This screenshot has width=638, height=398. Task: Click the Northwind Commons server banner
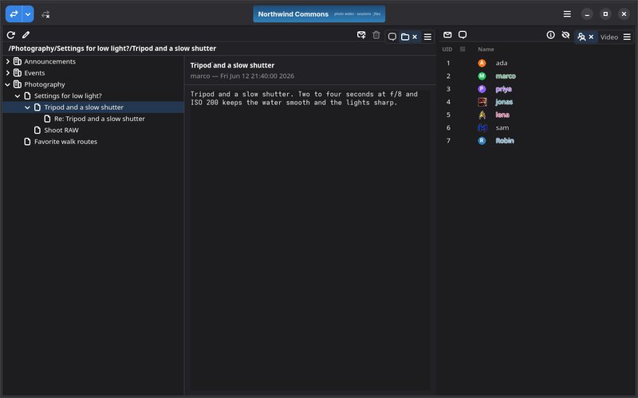[319, 14]
